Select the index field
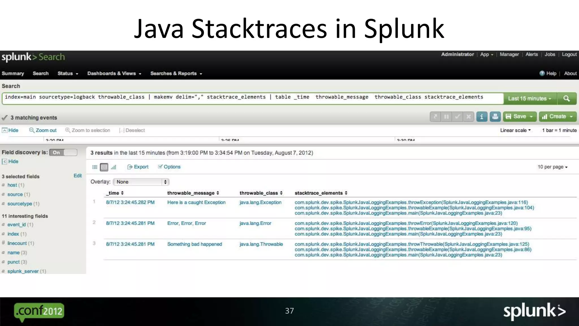This screenshot has height=326, width=579. 13,234
